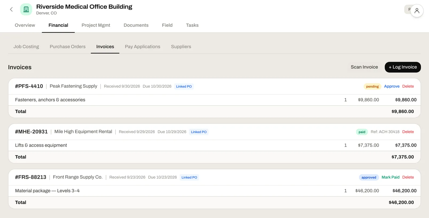Click the Mile High Equipment Rental vendor name
The height and width of the screenshot is (218, 429).
[83, 132]
